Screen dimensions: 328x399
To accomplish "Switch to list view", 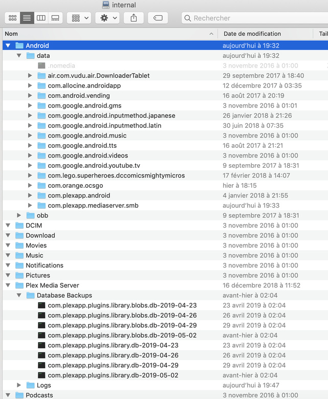I will 27,18.
